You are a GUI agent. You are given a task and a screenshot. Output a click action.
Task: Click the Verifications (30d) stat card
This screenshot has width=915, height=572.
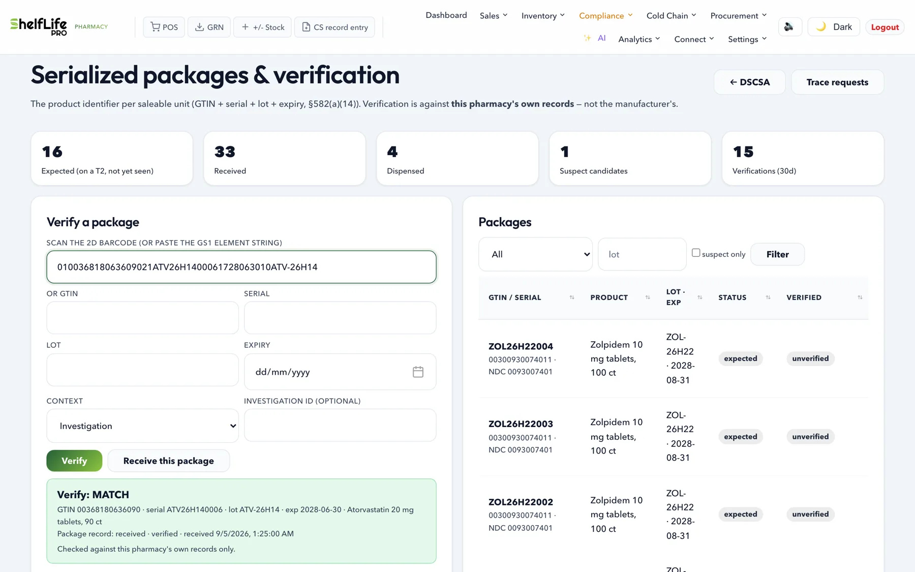pos(803,159)
